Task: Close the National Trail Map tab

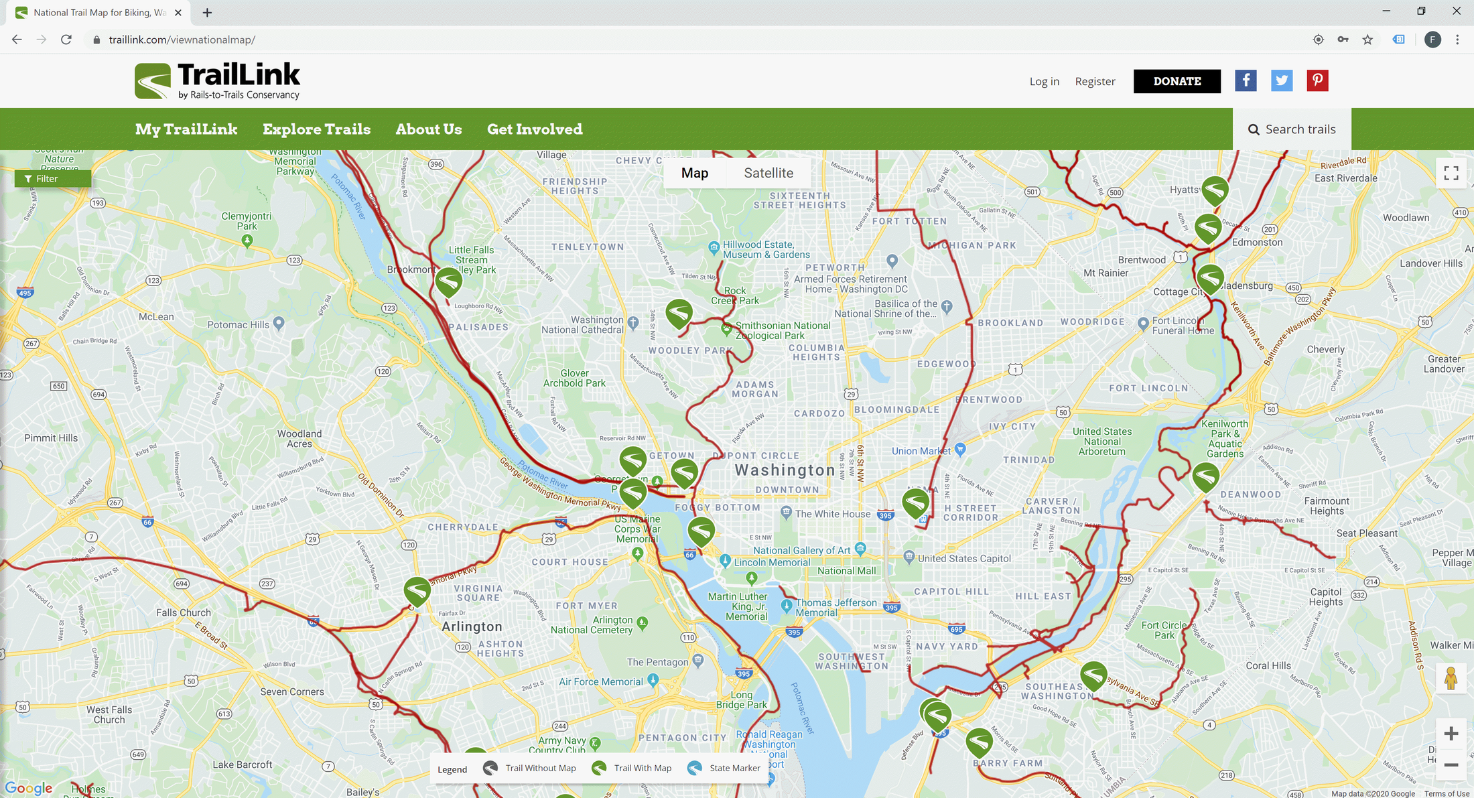Action: [178, 12]
